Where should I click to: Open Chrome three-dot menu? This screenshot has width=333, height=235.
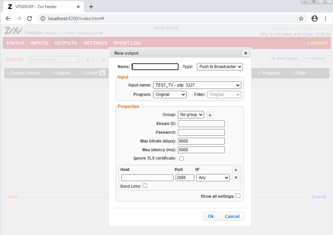tap(325, 18)
